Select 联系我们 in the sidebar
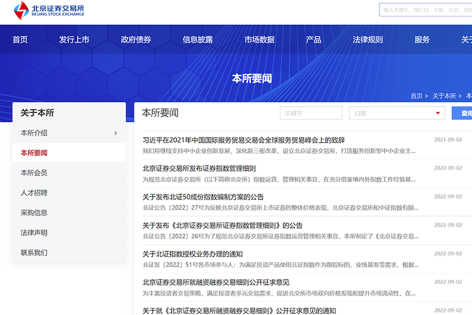Image resolution: width=472 pixels, height=315 pixels. click(69, 253)
